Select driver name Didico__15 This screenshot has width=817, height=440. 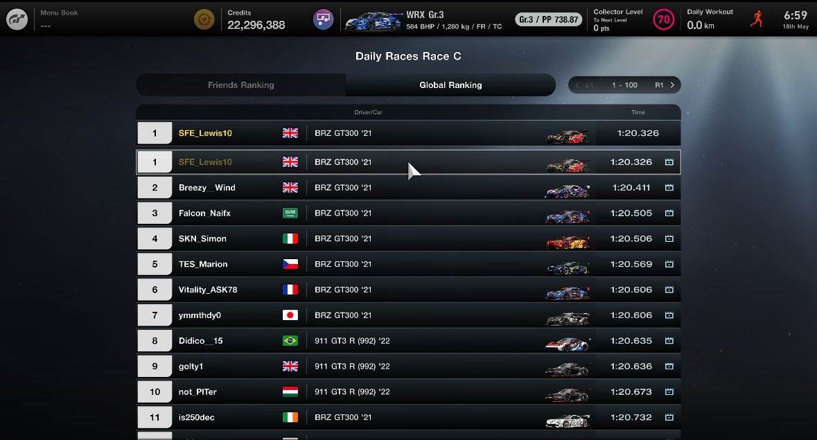point(200,340)
